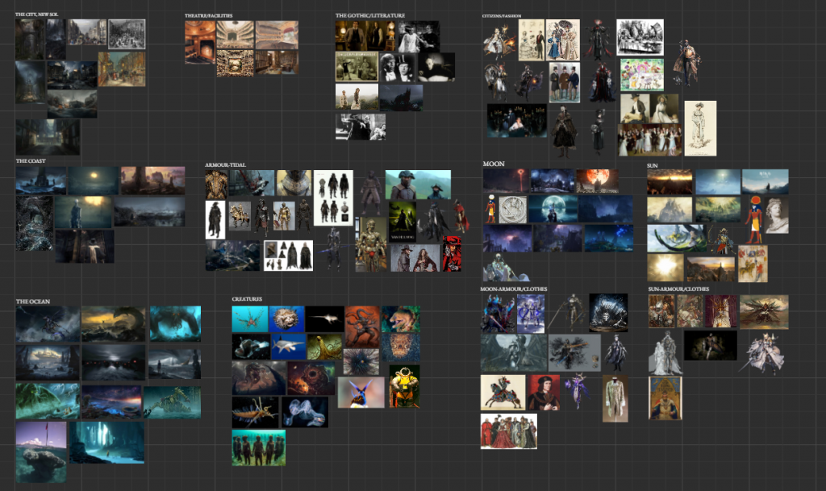Select the "ARMOUR-TIDAL" heading
The image size is (826, 491).
(225, 164)
